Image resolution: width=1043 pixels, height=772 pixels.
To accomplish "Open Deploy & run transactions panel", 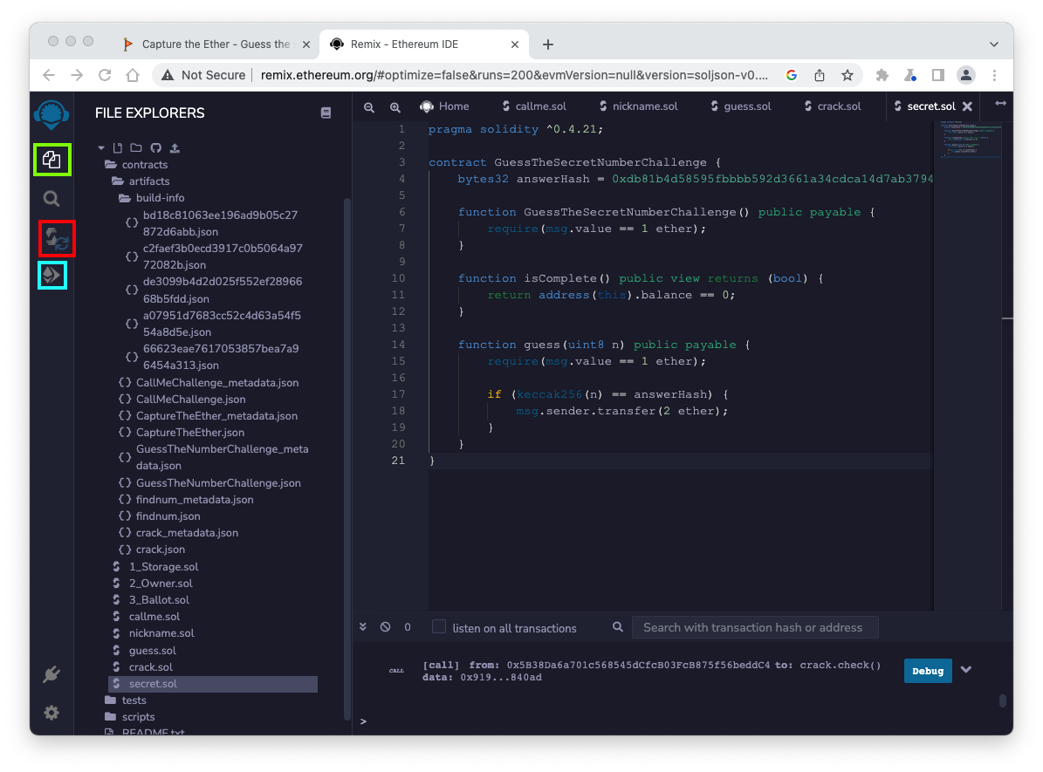I will [52, 276].
